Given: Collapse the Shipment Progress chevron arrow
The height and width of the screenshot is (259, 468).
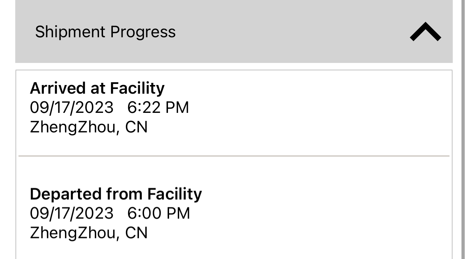Looking at the screenshot, I should [x=425, y=32].
